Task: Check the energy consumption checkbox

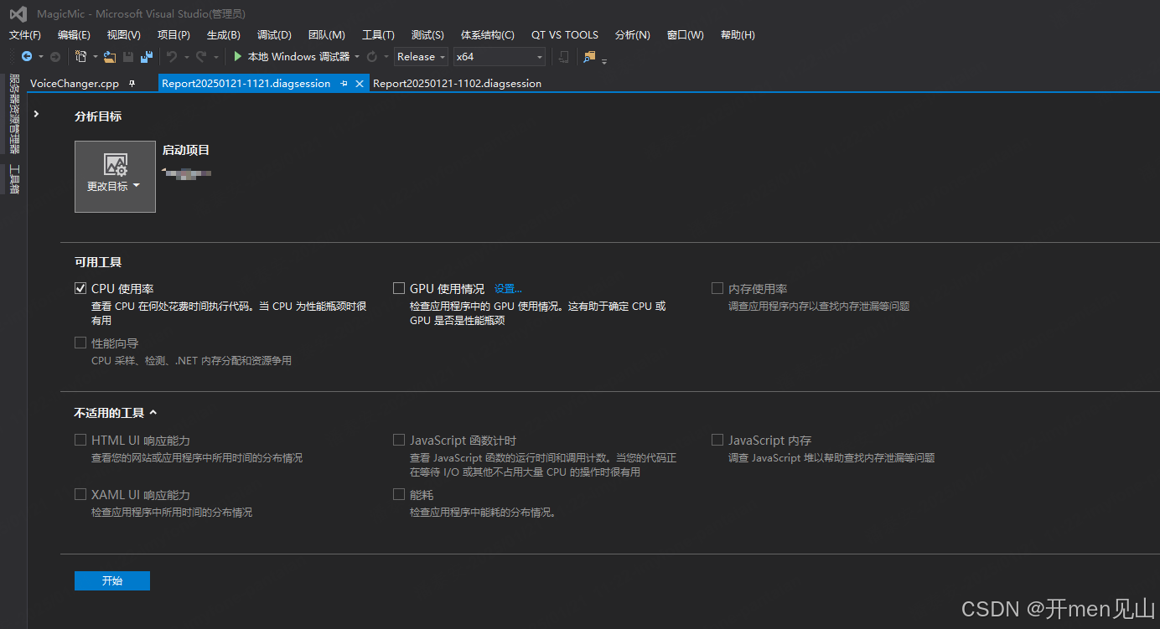Action: tap(399, 494)
